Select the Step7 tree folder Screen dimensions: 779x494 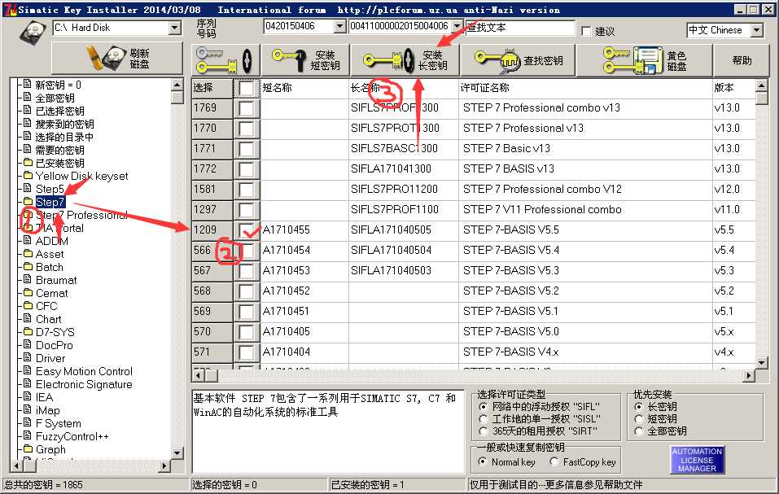pyautogui.click(x=50, y=202)
